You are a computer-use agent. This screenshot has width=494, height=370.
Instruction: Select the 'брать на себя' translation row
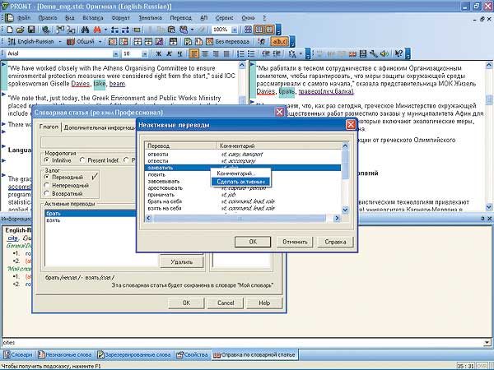point(243,201)
